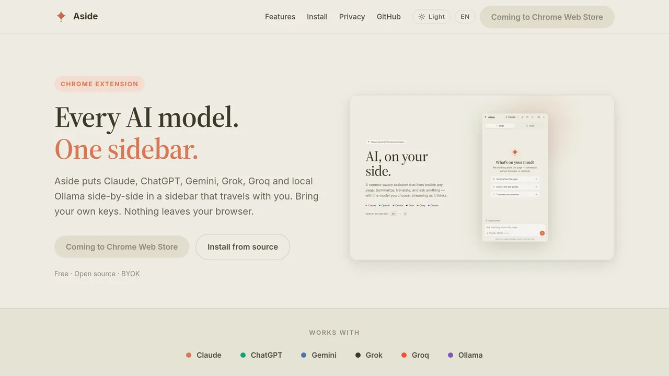The height and width of the screenshot is (376, 669).
Task: Click 'Translate the selection' suggestion in preview
Action: coord(515,194)
